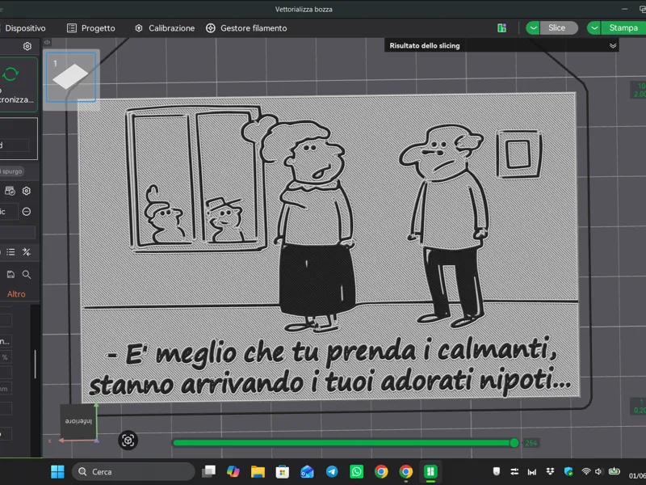This screenshot has height=485, width=646.
Task: Click the search settings magnifier icon
Action: (27, 275)
